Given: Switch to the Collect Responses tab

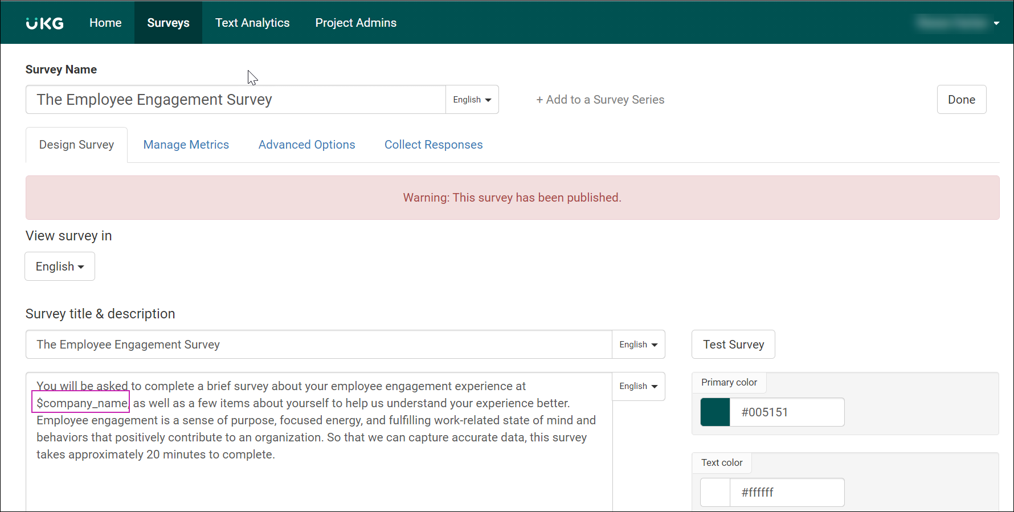Looking at the screenshot, I should pyautogui.click(x=434, y=145).
